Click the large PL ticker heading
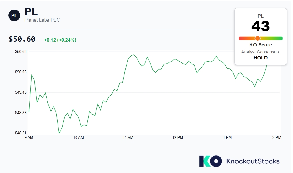 (31, 12)
